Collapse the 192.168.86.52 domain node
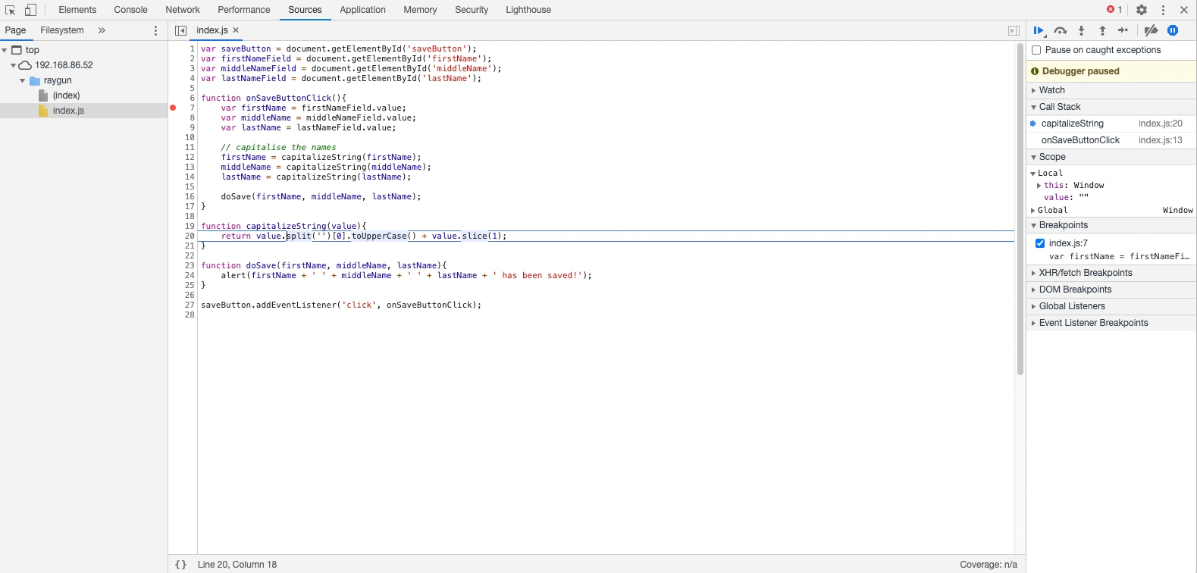The height and width of the screenshot is (573, 1197). coord(13,65)
